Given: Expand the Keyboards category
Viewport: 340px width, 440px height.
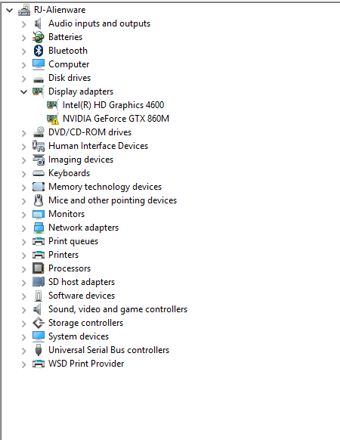Looking at the screenshot, I should (24, 174).
